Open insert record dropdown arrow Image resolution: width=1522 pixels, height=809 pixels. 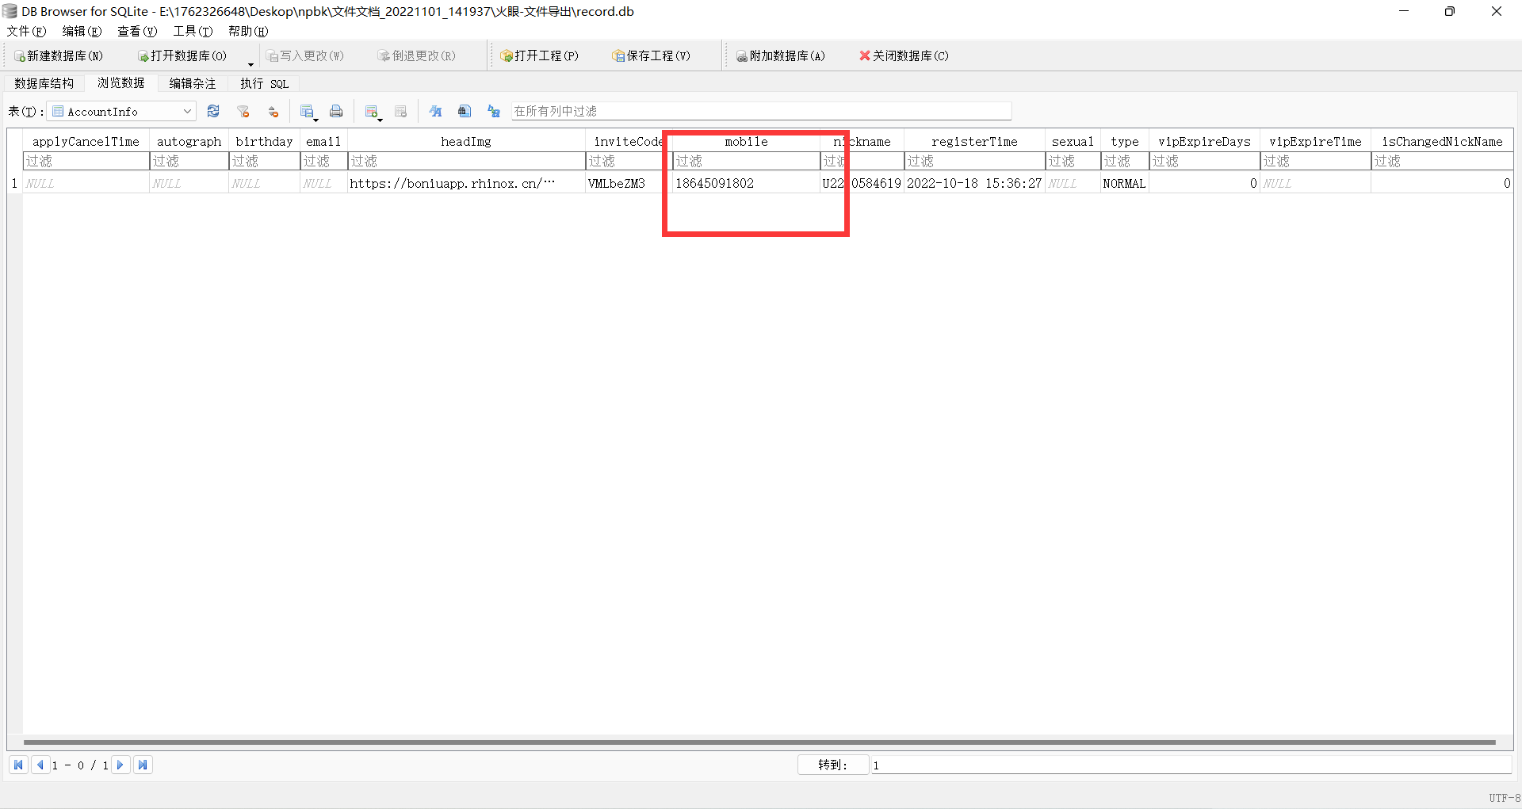click(x=380, y=119)
